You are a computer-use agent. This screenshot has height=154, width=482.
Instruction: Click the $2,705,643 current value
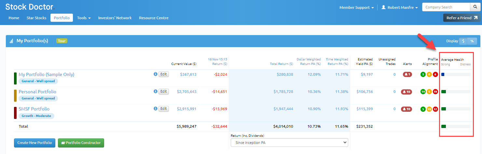tap(186, 92)
